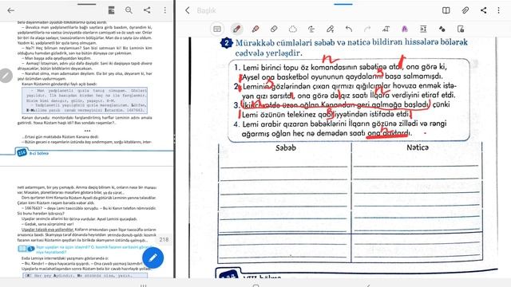Image resolution: width=511 pixels, height=287 pixels.
Task: Open page view mode in PDF reader
Action: pyautogui.click(x=111, y=10)
